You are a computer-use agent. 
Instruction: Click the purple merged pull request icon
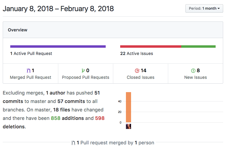(x=29, y=71)
